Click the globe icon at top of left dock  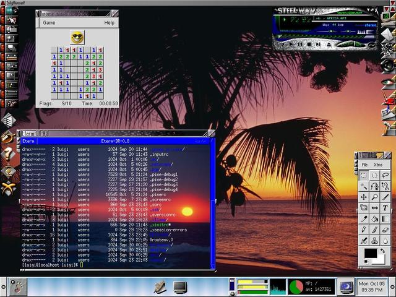point(11,11)
